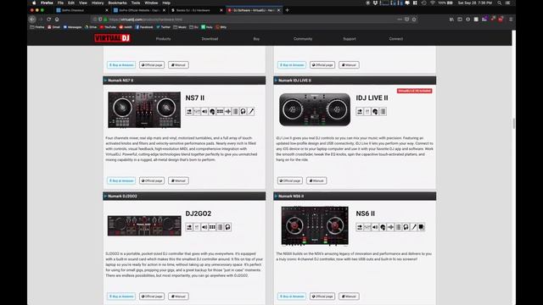
Task: Open the Download menu on VirtualDJ site
Action: pyautogui.click(x=210, y=39)
